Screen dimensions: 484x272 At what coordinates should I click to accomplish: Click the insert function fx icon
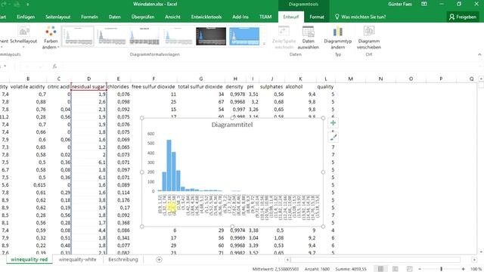pos(54,66)
